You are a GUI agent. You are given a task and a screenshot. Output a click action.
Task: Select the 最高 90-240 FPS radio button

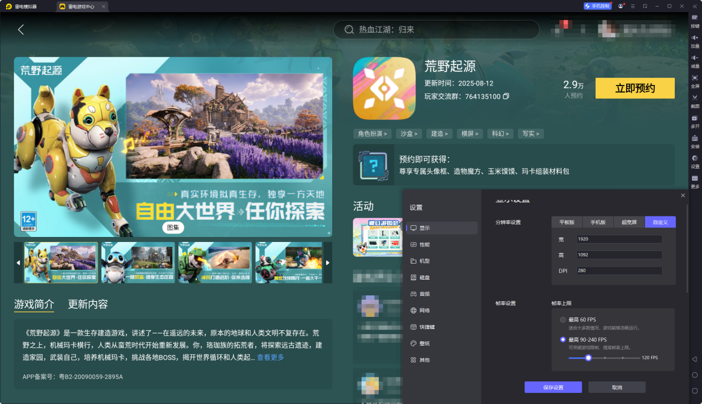pyautogui.click(x=563, y=340)
